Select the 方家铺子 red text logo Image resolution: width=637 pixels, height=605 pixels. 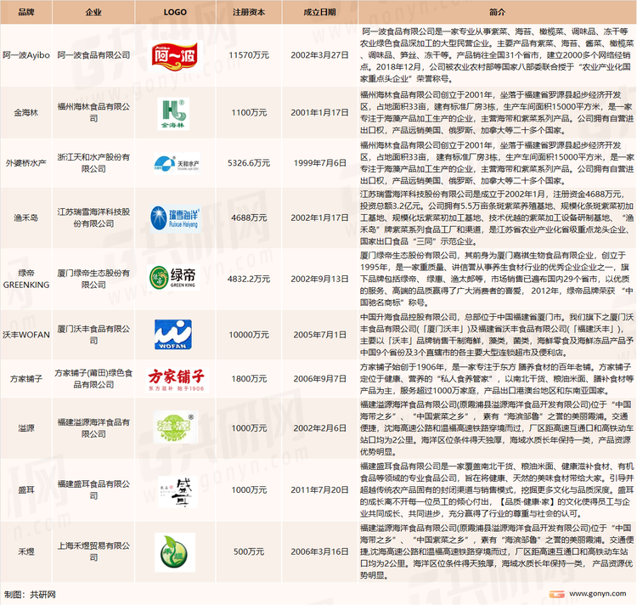tap(178, 376)
